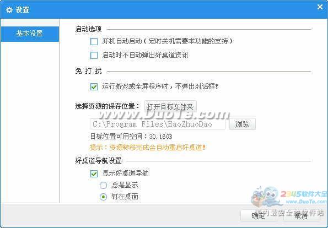Tick the 启动时不自动弹出好桌道资讯 checkbox

pos(94,56)
